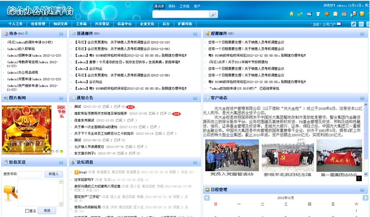370x217 pixels.
Task: Open the 知识文库 menu
Action: (61, 24)
